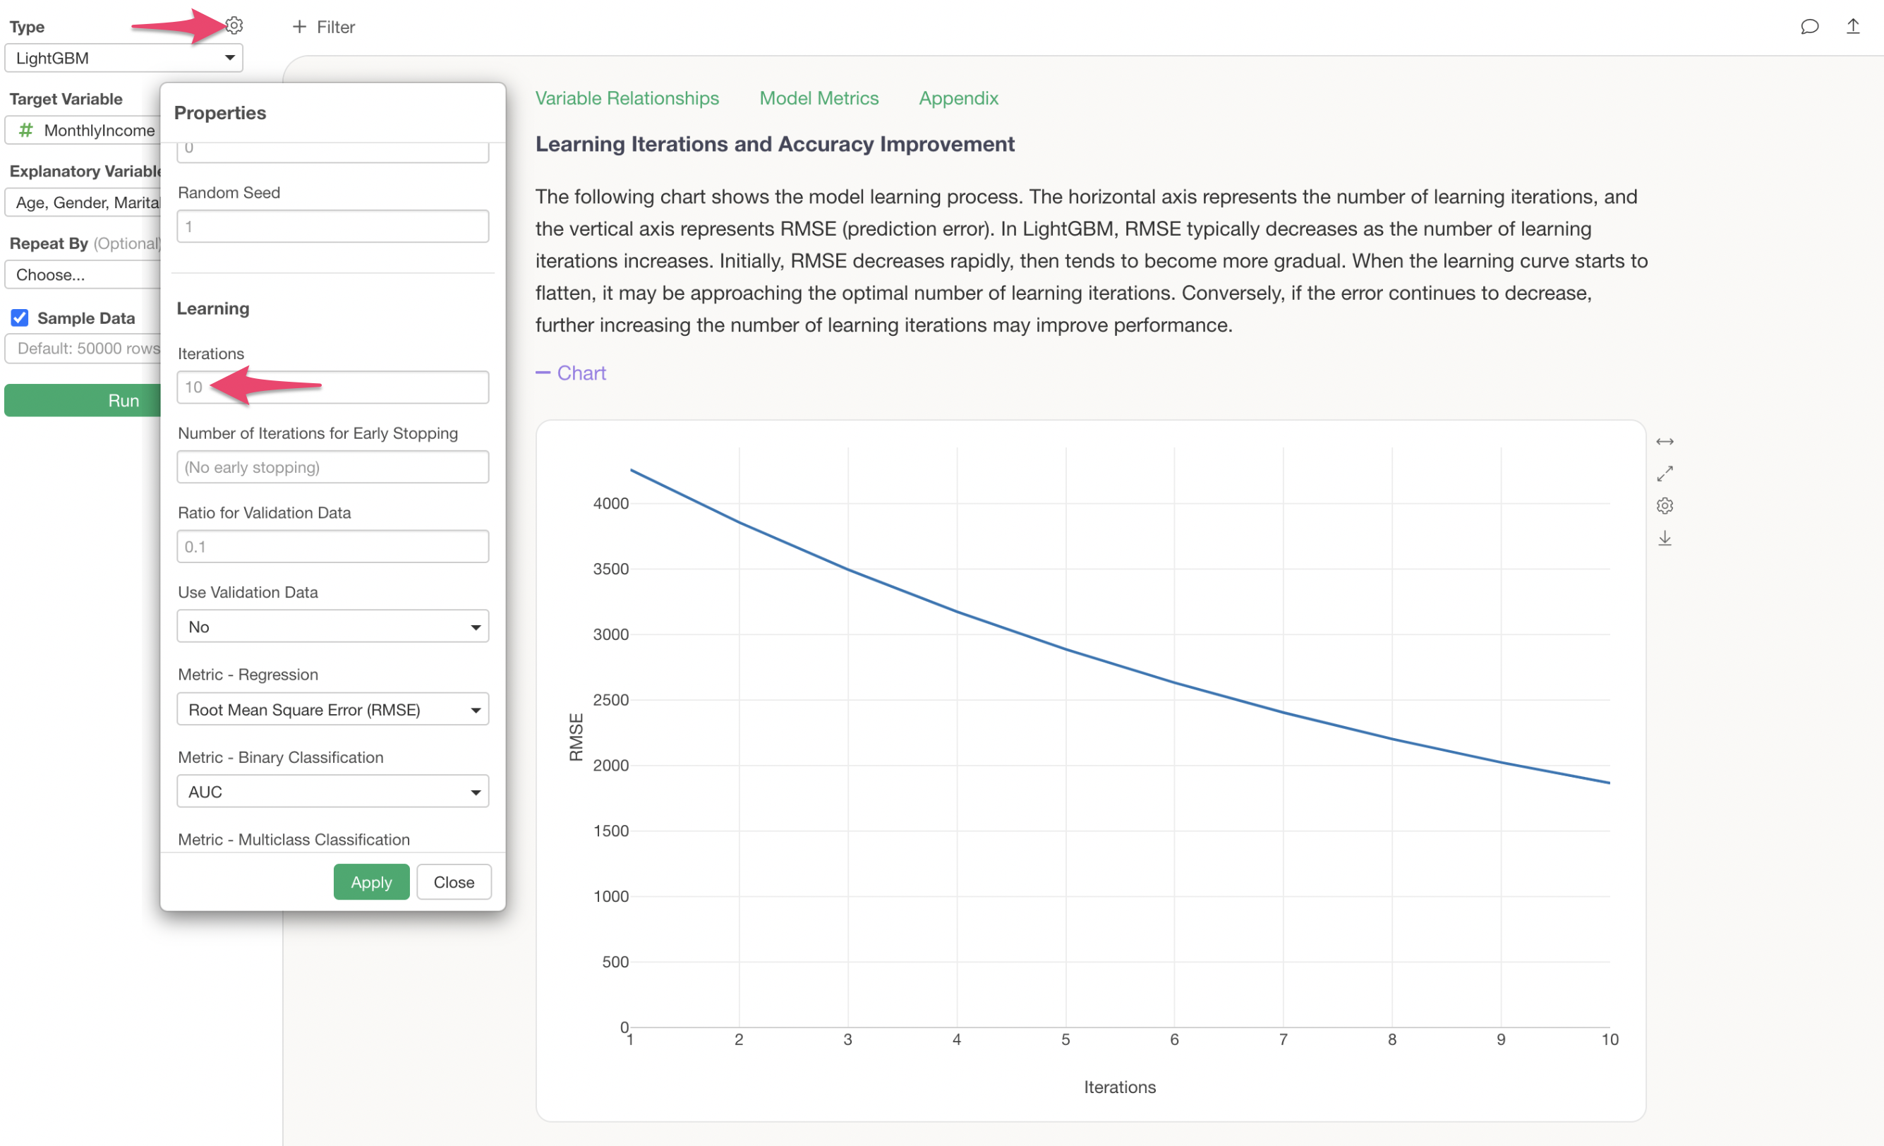Open the AUC binary classification dropdown
Screen dimensions: 1884x1146
pyautogui.click(x=332, y=792)
